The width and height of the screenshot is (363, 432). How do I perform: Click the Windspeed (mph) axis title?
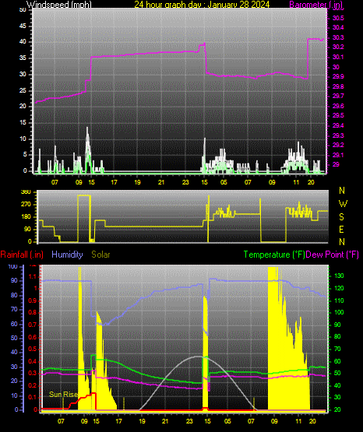tap(58, 5)
